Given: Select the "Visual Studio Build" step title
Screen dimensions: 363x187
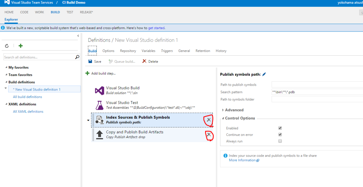Looking at the screenshot, I should (123, 88).
